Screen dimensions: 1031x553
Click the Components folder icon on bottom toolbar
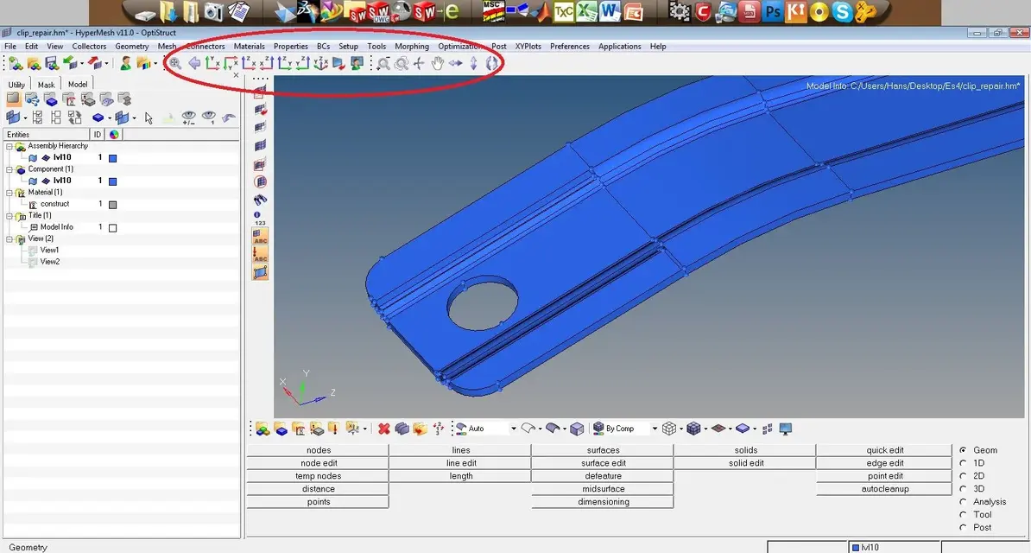281,429
